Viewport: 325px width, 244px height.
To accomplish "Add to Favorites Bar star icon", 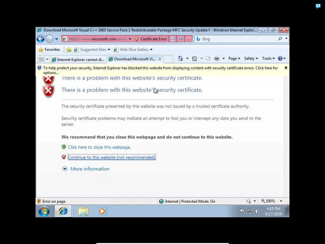I will 69,50.
